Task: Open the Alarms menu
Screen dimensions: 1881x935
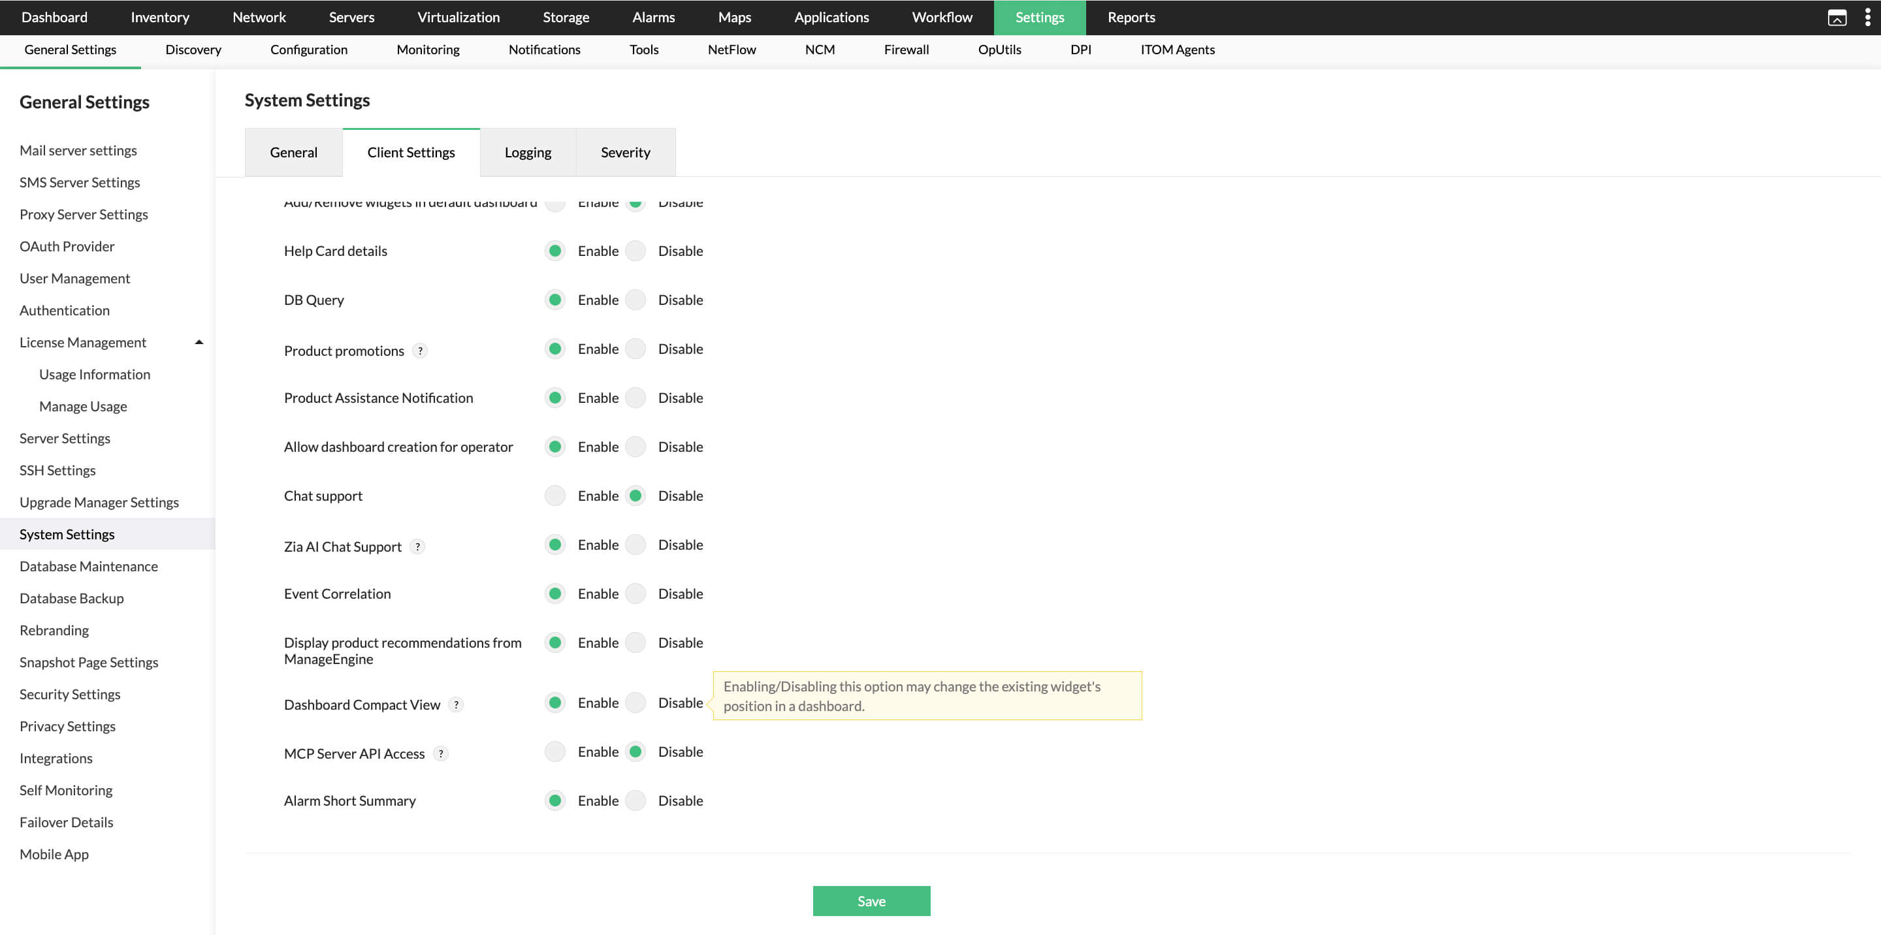Action: pyautogui.click(x=654, y=17)
